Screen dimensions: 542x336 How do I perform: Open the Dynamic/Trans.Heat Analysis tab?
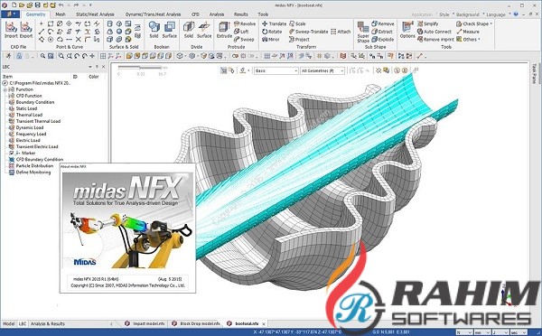(153, 14)
